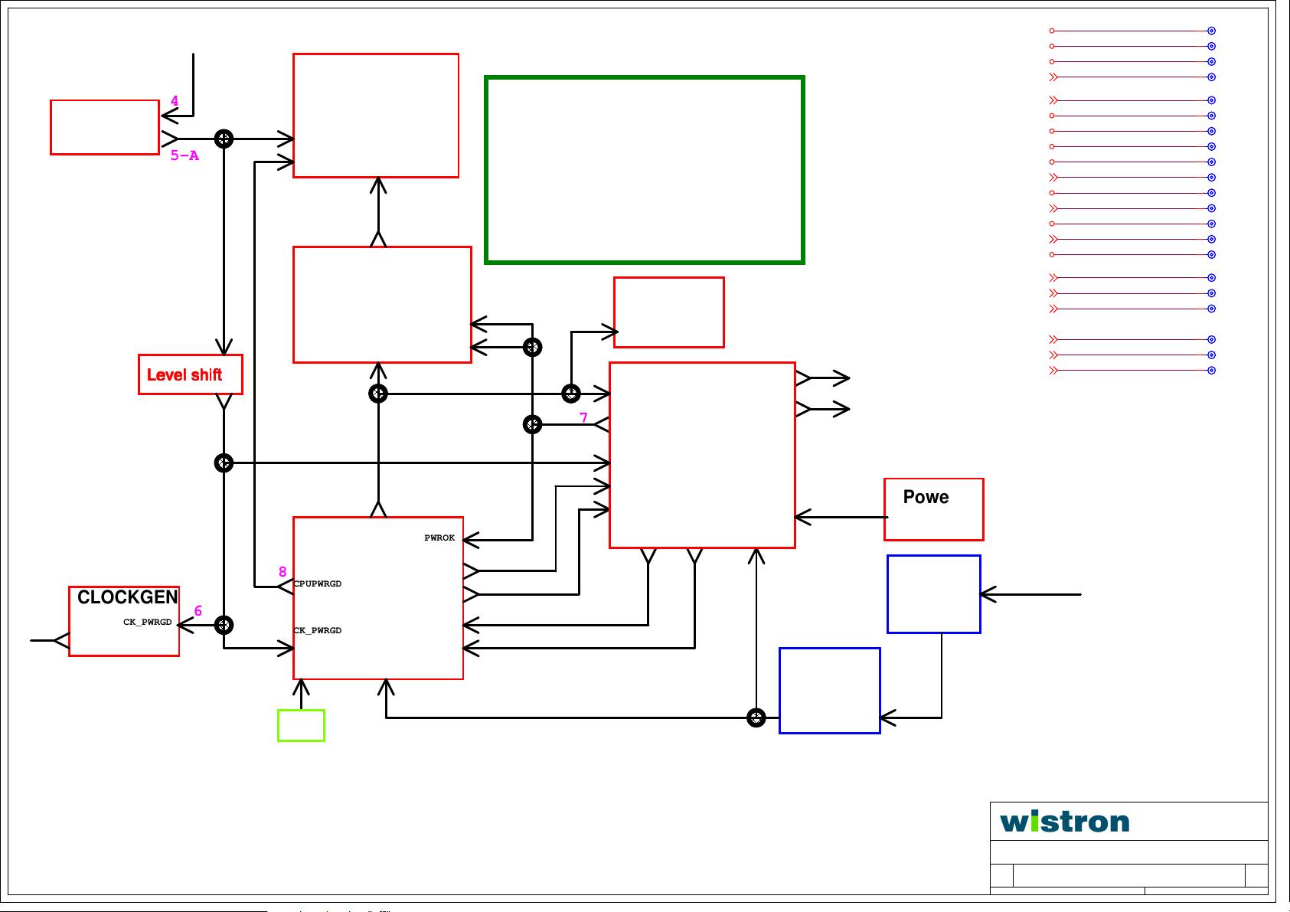Screen dimensions: 1290x912
Task: Click CK_PWRGD pin inside CLOCKGEN box
Action: tap(148, 623)
